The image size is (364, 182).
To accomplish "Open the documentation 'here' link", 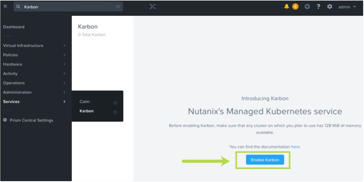I will (295, 147).
